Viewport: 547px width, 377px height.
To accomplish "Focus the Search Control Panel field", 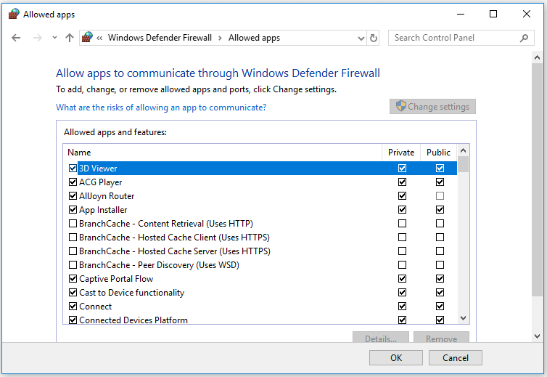I will 461,38.
